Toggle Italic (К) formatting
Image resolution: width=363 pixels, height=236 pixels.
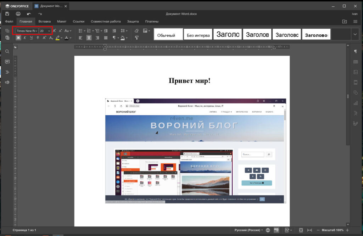coord(25,38)
